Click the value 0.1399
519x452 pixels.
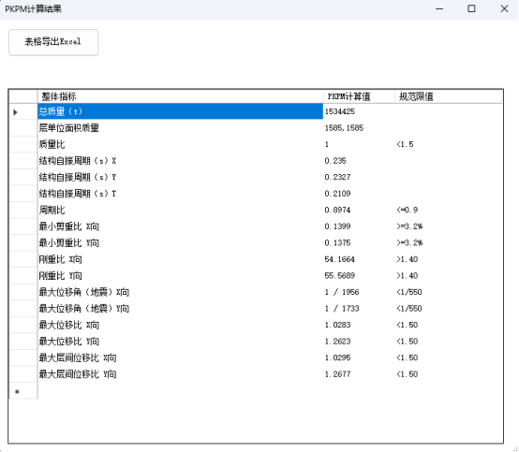[x=337, y=226]
